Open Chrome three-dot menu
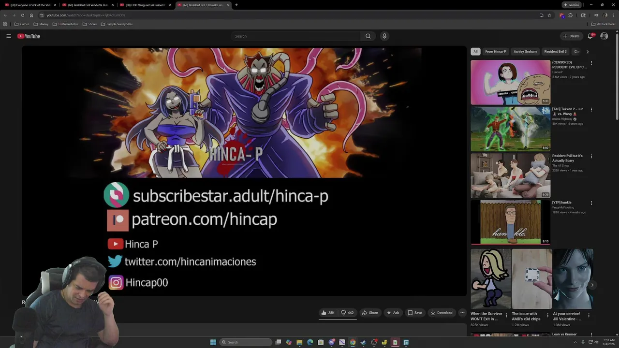 point(614,15)
